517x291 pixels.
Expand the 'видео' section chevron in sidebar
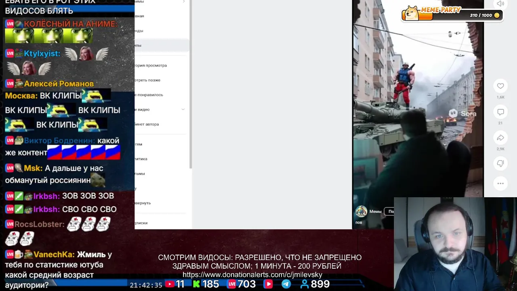183,110
